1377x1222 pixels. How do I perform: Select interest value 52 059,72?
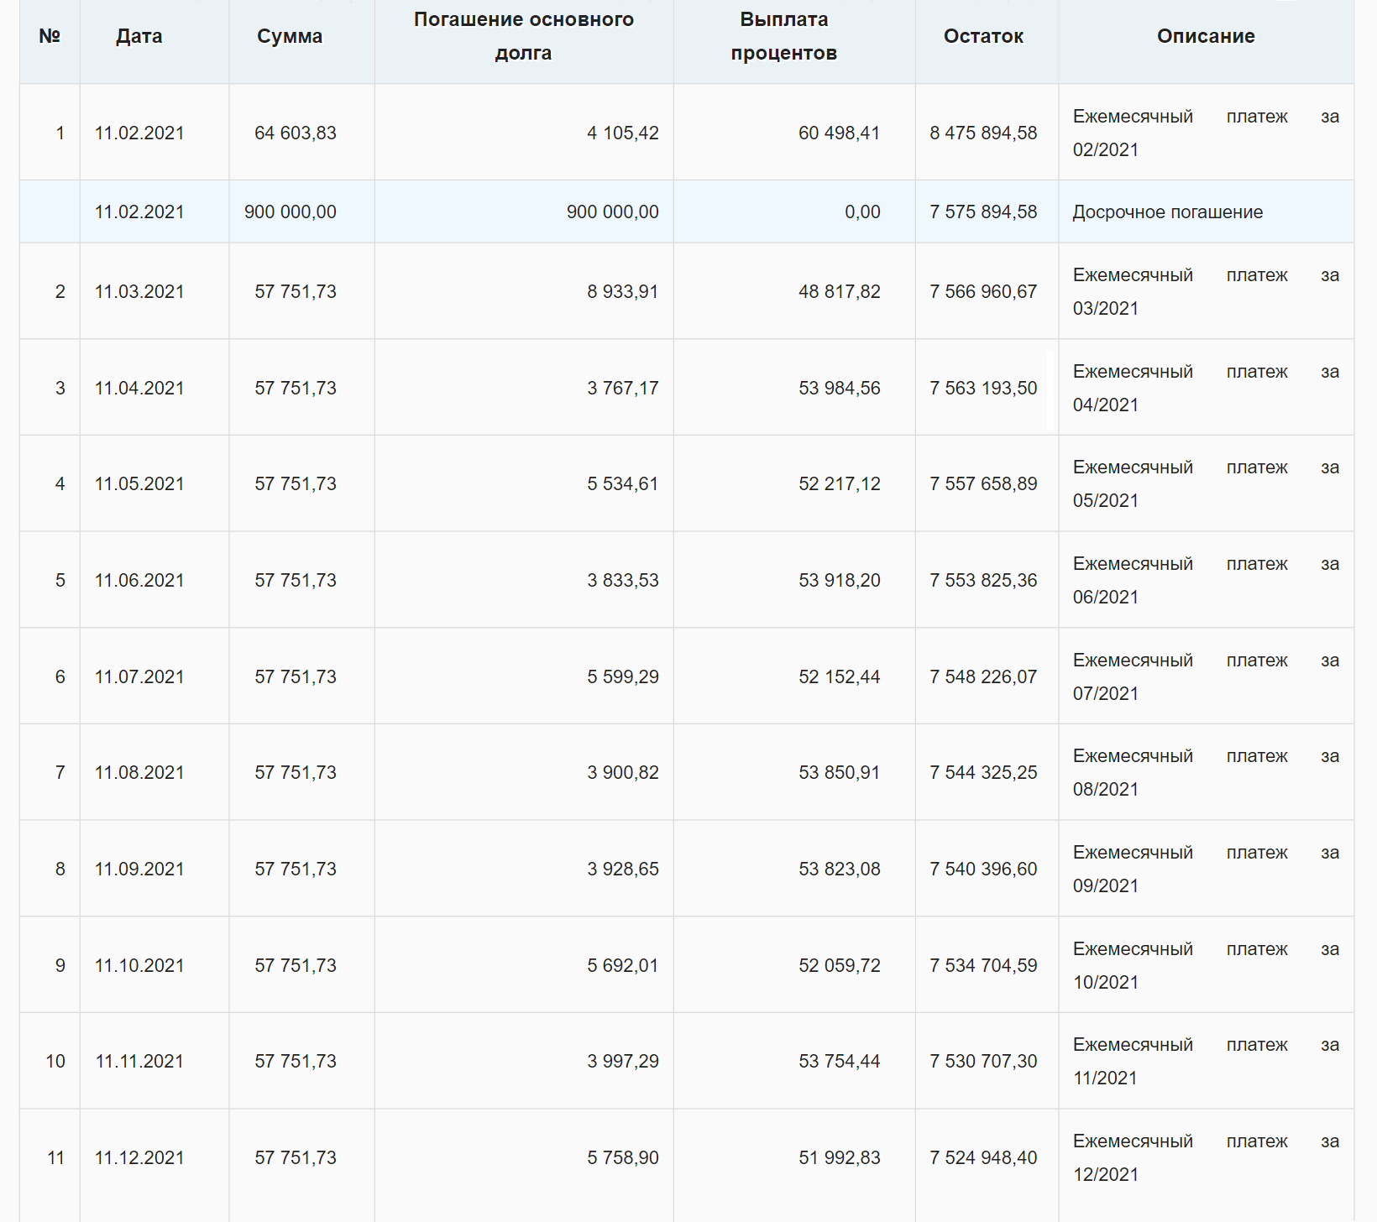840,965
